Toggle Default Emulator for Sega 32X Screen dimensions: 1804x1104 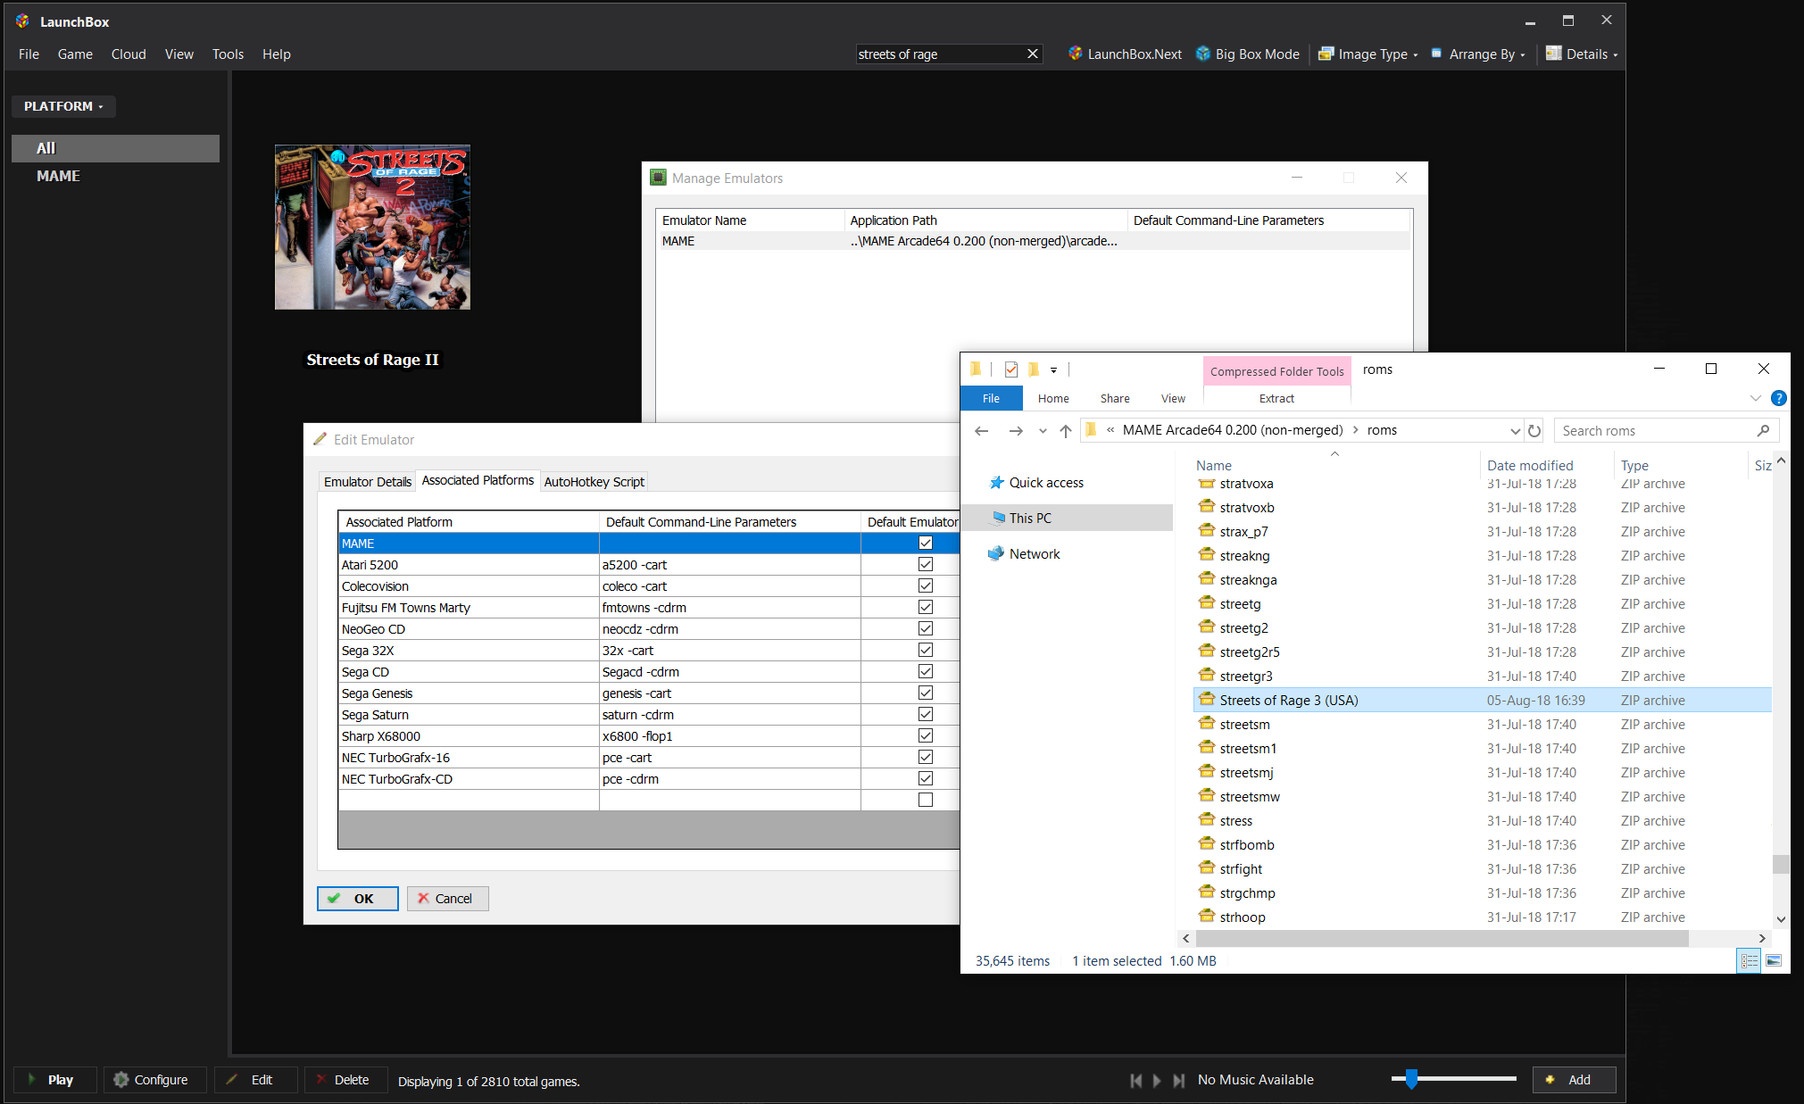pyautogui.click(x=926, y=650)
